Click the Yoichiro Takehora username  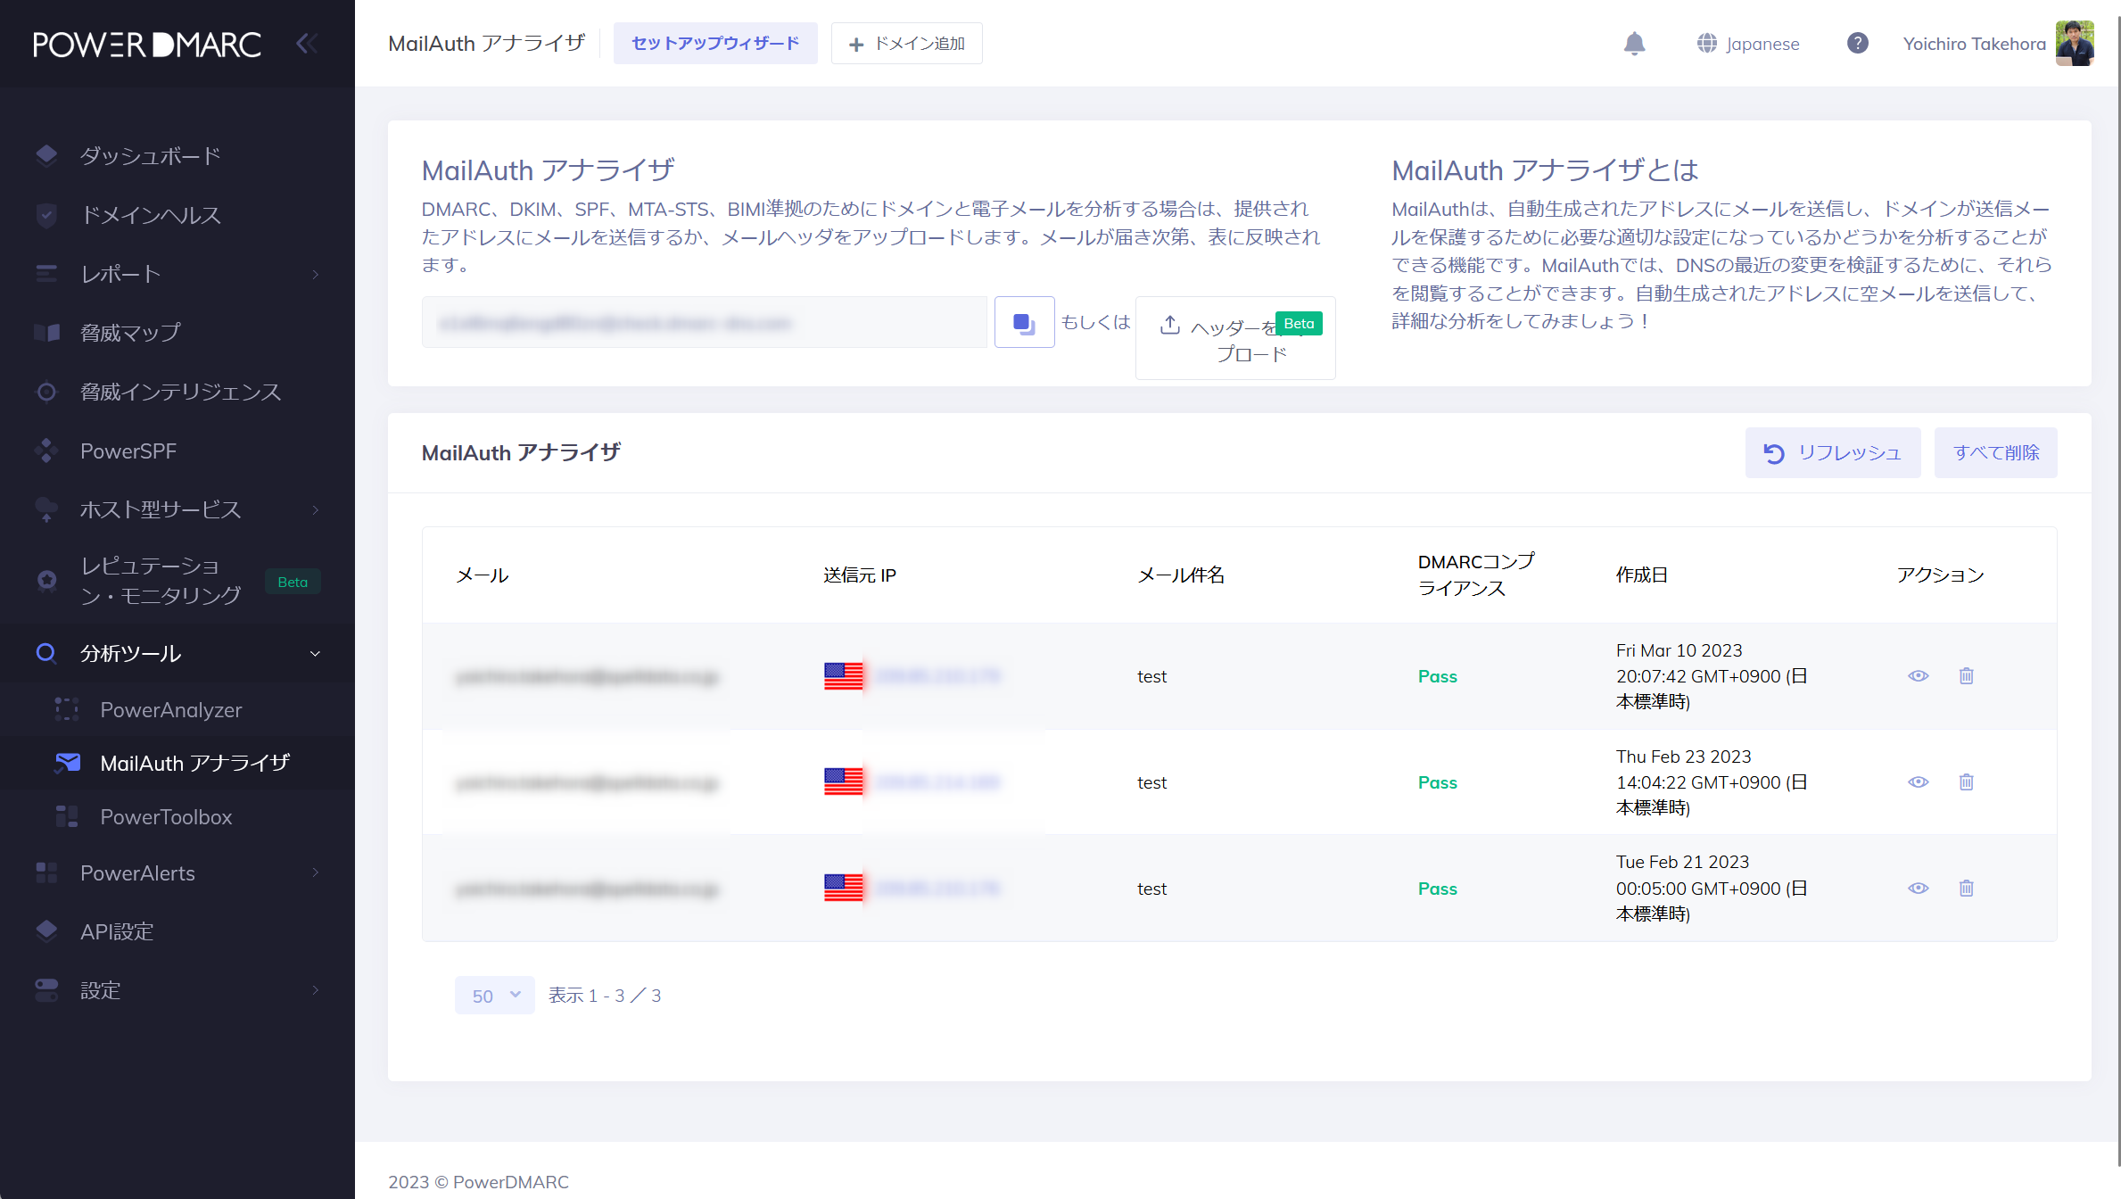click(x=1974, y=44)
